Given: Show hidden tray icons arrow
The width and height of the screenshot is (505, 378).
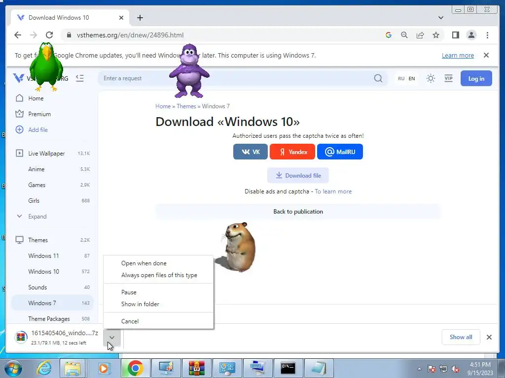Looking at the screenshot, I should pyautogui.click(x=419, y=369).
